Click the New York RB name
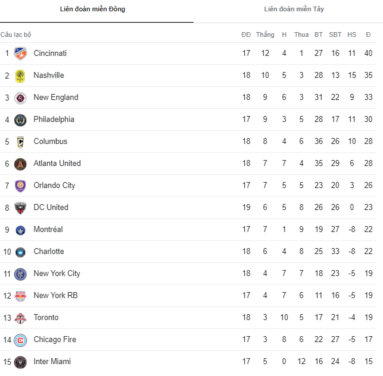This screenshot has width=383, height=376. click(55, 296)
